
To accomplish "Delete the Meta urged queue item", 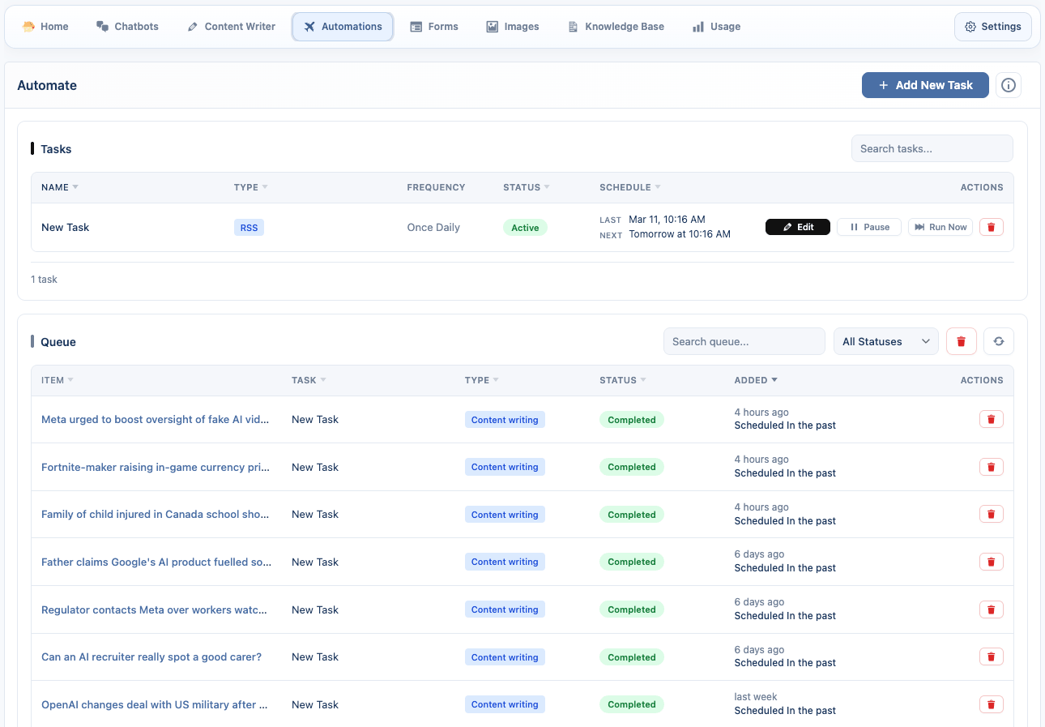I will click(992, 419).
